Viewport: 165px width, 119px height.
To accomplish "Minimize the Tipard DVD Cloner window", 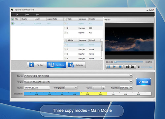I will coord(148,10).
